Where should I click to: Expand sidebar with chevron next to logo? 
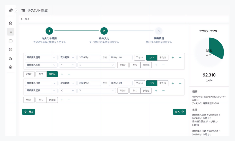(x=16, y=11)
